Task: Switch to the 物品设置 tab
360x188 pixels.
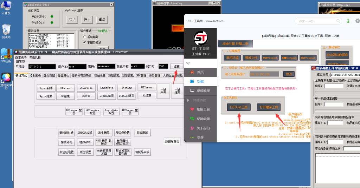Action: 99,75
